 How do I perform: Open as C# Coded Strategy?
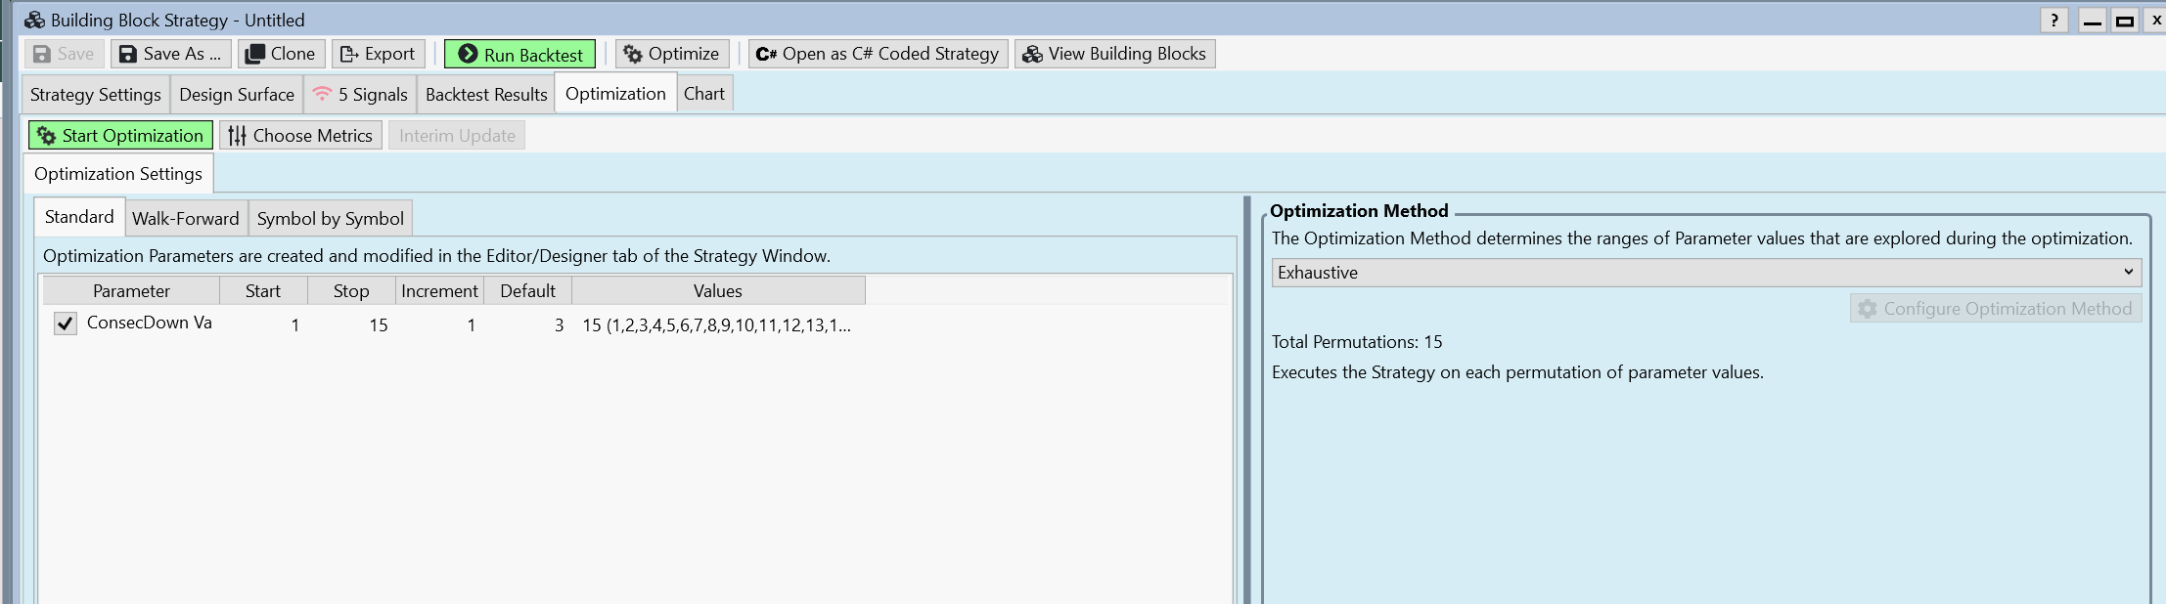(877, 54)
